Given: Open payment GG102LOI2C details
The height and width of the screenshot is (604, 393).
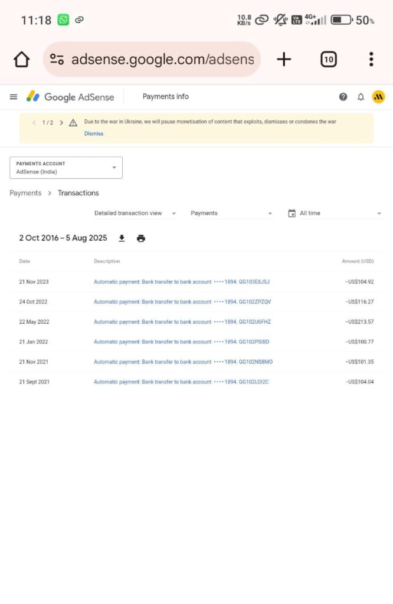Looking at the screenshot, I should point(181,382).
